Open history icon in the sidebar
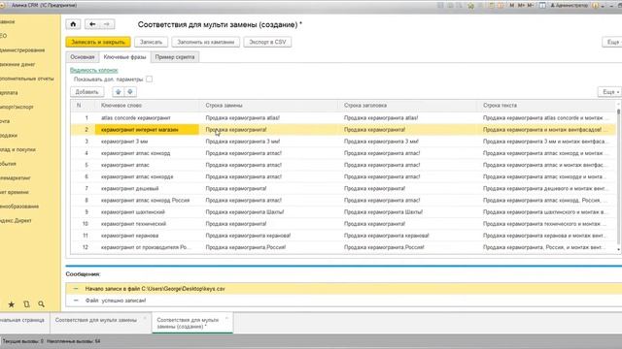Image resolution: width=622 pixels, height=349 pixels. [26, 304]
